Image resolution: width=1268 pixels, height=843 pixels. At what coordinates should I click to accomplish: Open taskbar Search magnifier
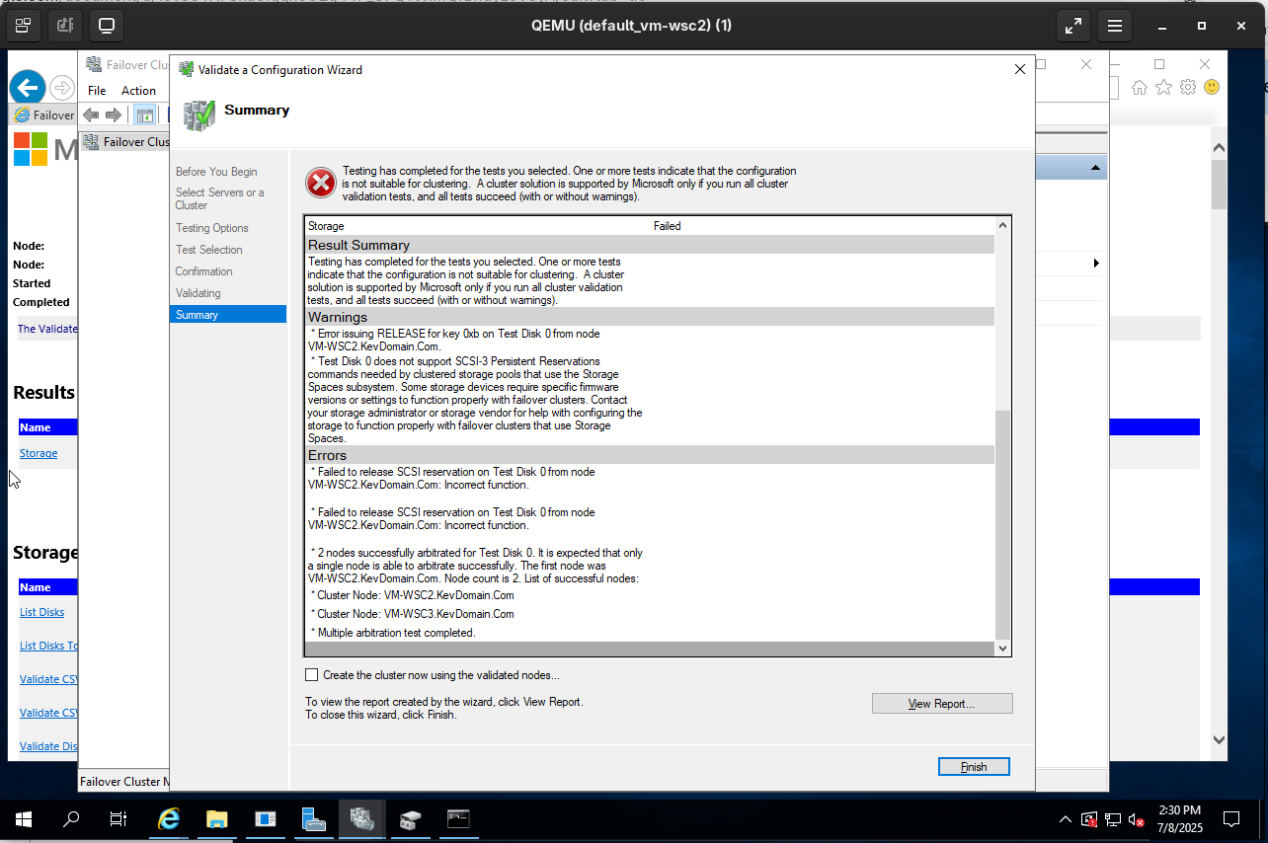tap(71, 819)
